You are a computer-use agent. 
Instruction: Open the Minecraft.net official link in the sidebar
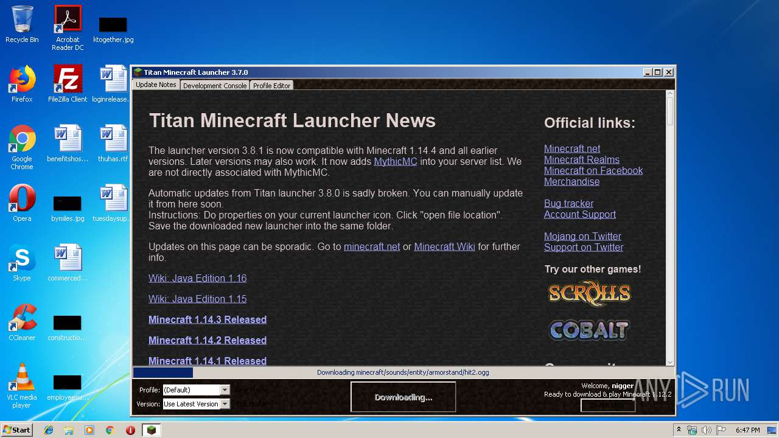572,148
